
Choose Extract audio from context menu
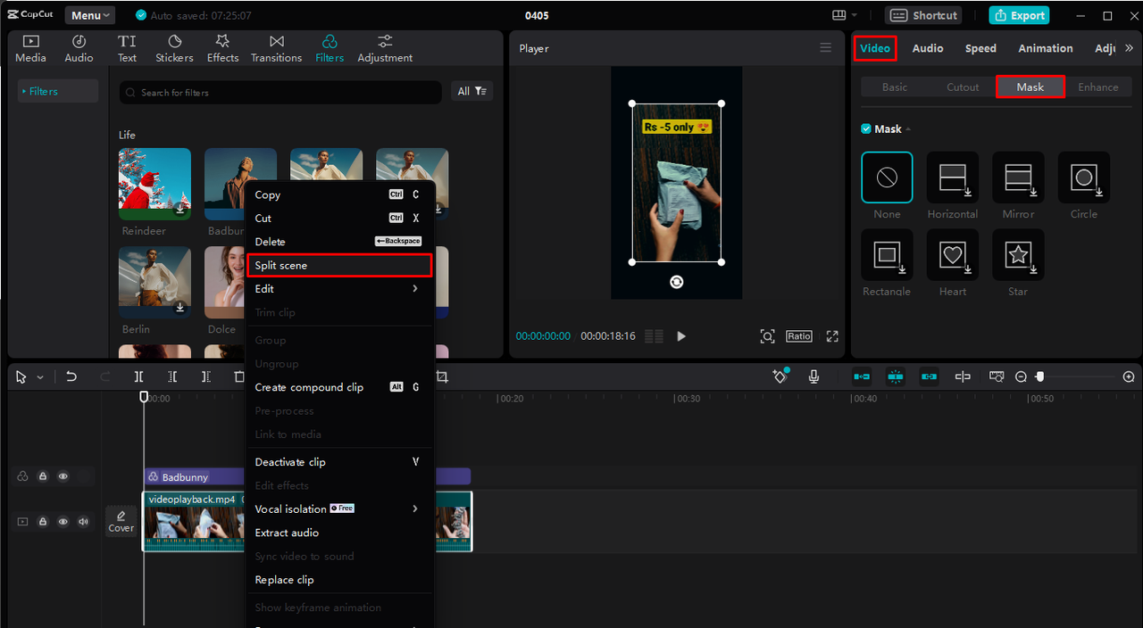pyautogui.click(x=340, y=533)
